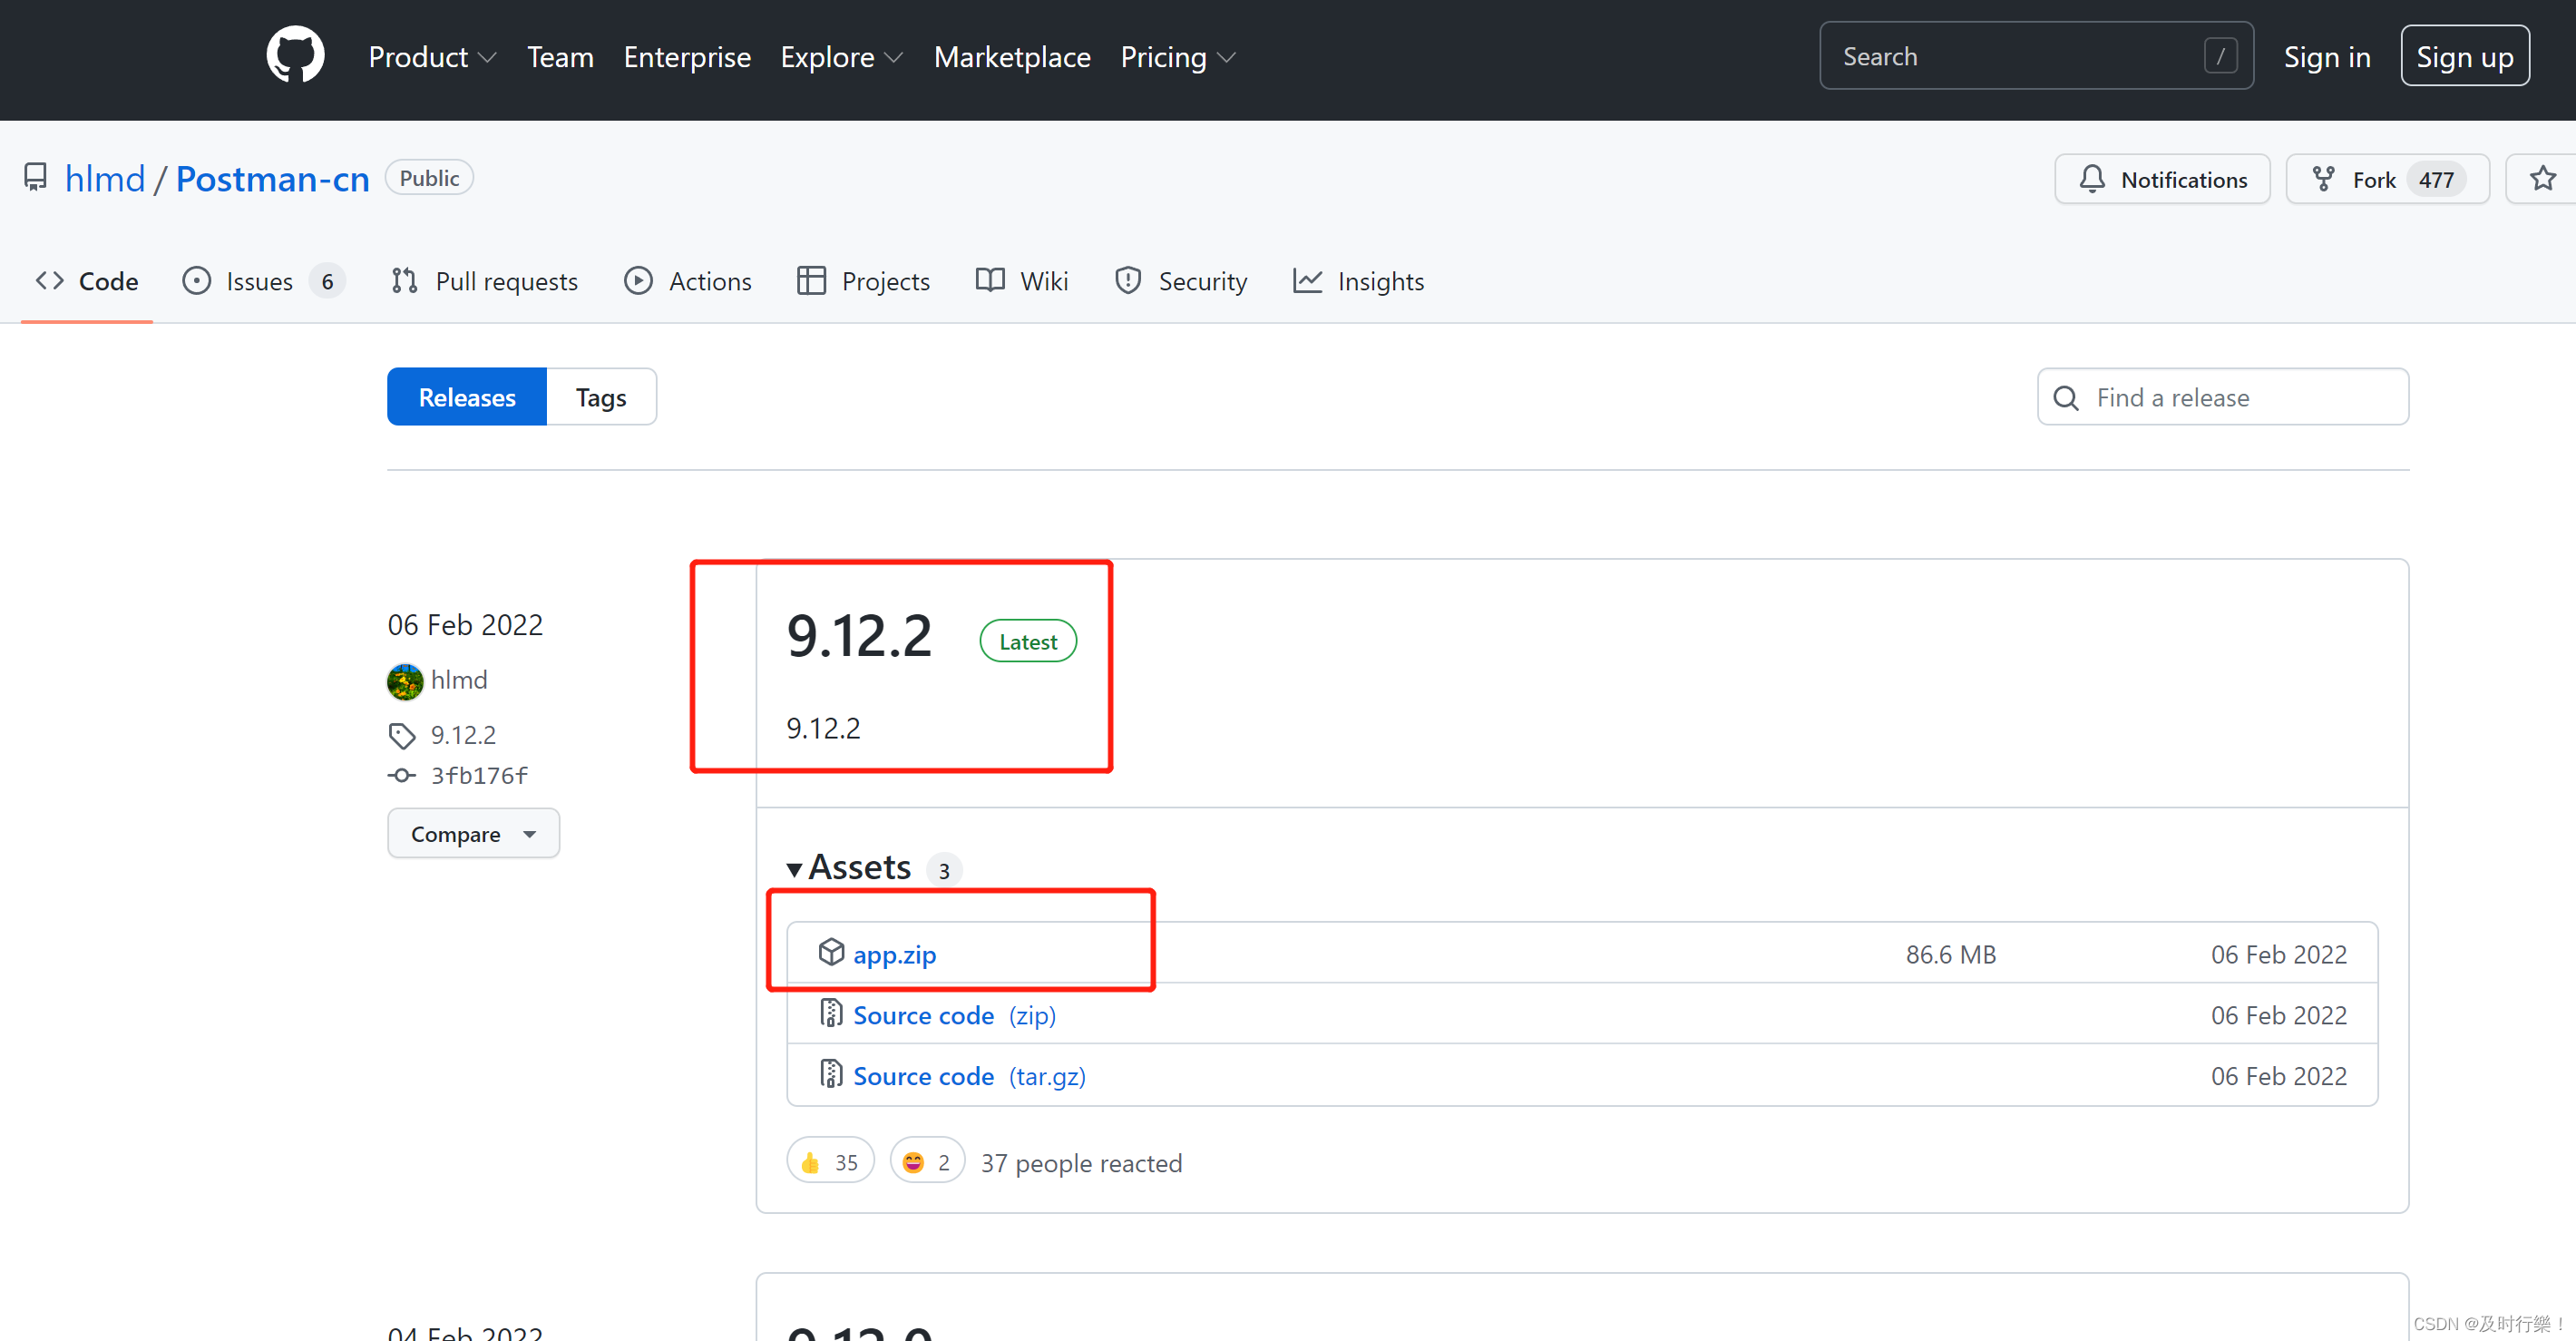
Task: Open the Actions tab
Action: point(688,281)
